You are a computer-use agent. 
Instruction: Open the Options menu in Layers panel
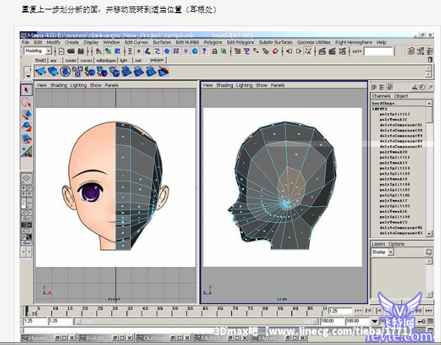pos(397,244)
